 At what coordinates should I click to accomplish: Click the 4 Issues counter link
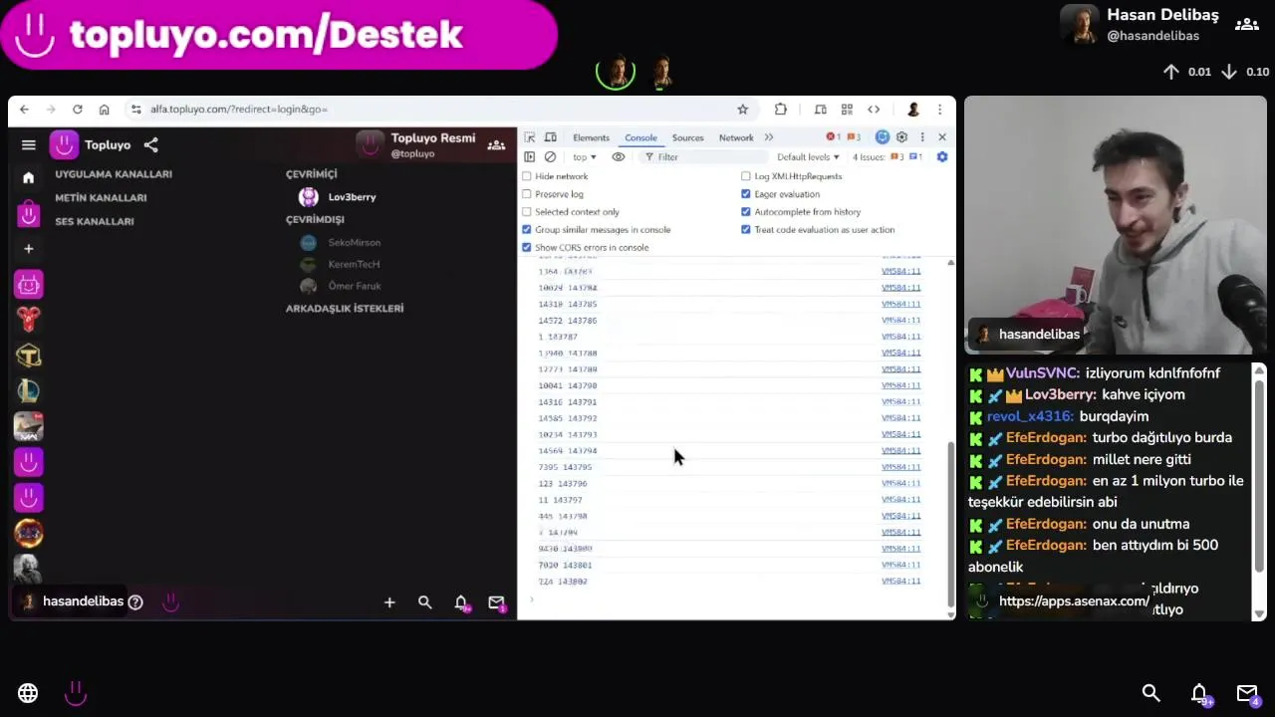[x=887, y=157]
